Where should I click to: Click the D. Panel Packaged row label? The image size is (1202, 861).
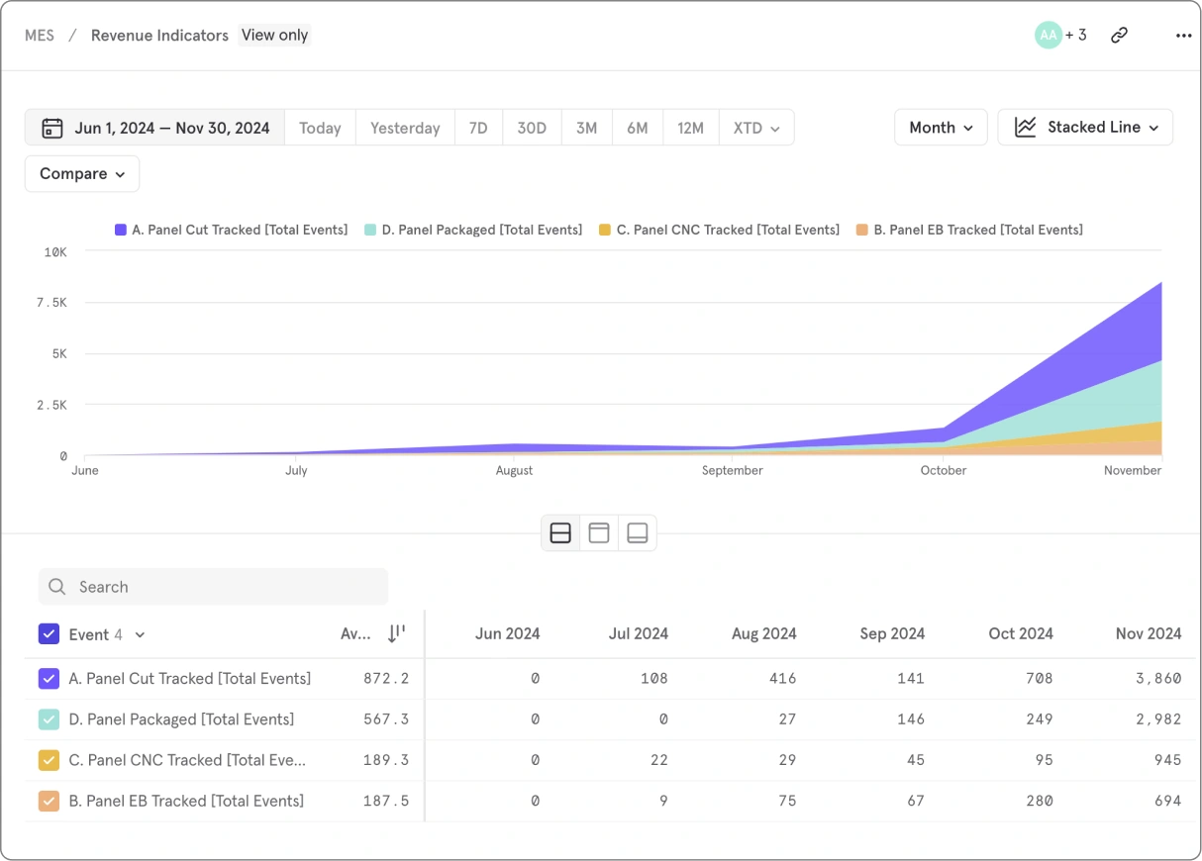181,719
